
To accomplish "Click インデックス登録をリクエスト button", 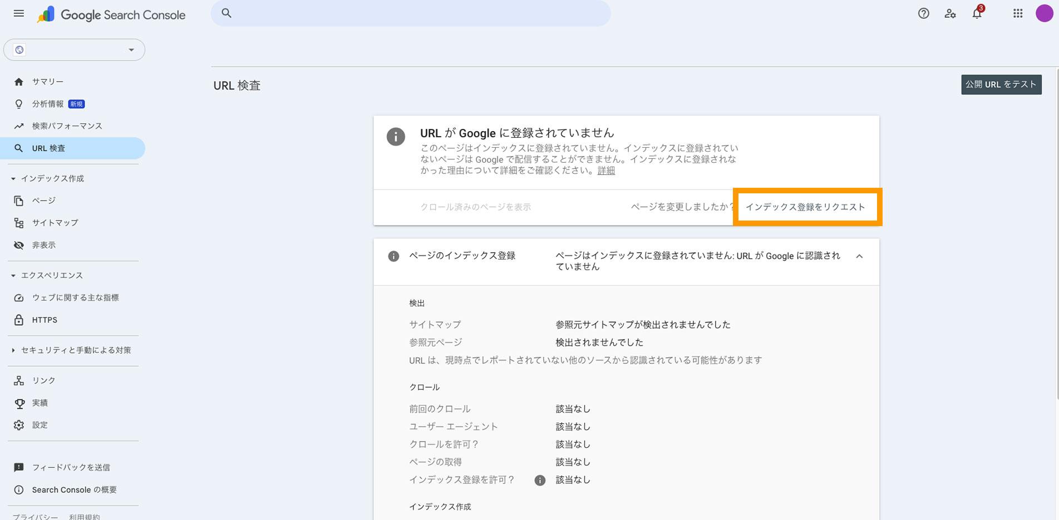I will click(x=805, y=207).
